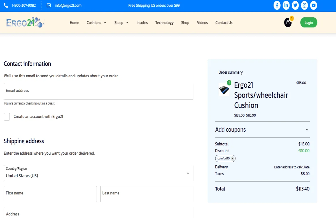Expand the Cushions menu
The height and width of the screenshot is (218, 336).
tap(96, 23)
